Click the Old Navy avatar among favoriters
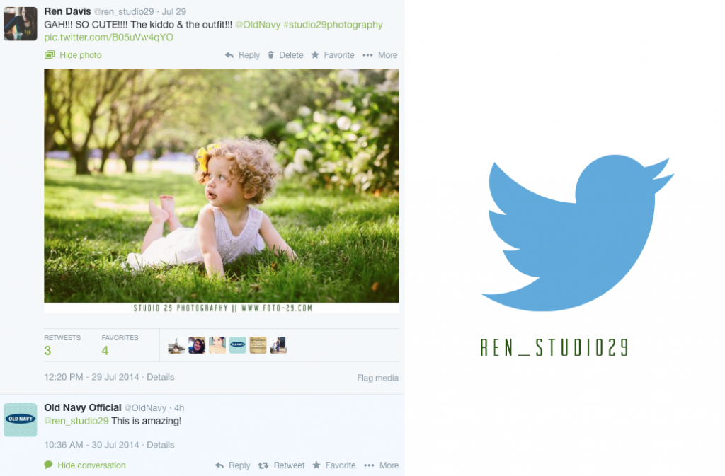Viewport: 725px width, 476px height. tap(238, 345)
